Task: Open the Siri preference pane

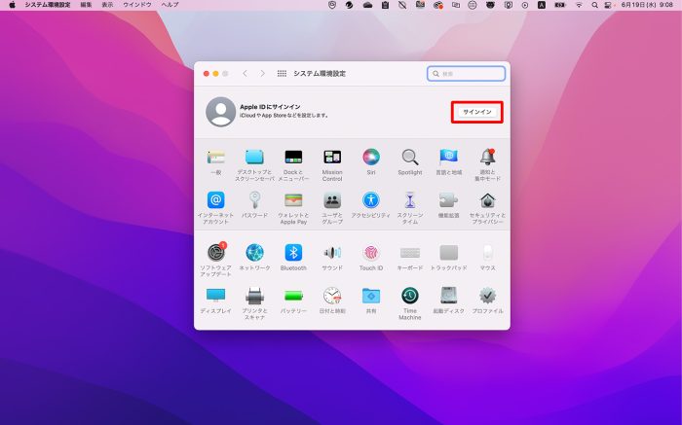Action: (371, 158)
